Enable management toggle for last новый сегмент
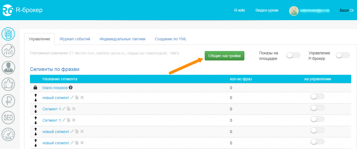357x149 pixels. tap(317, 142)
